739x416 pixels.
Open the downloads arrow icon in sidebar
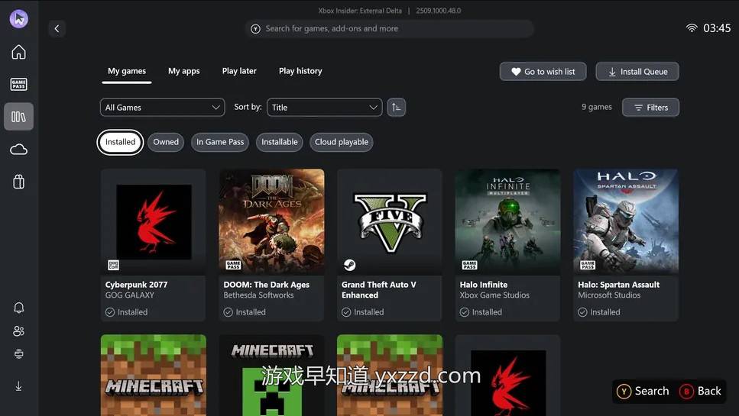(19, 386)
